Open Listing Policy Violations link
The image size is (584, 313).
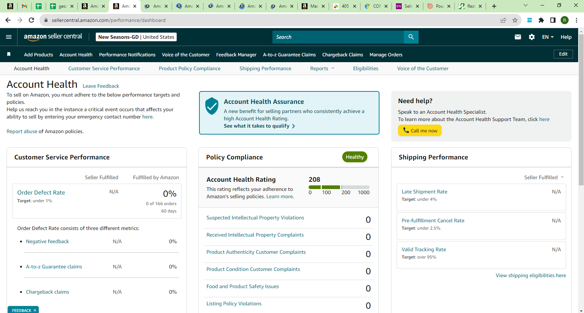click(x=234, y=303)
